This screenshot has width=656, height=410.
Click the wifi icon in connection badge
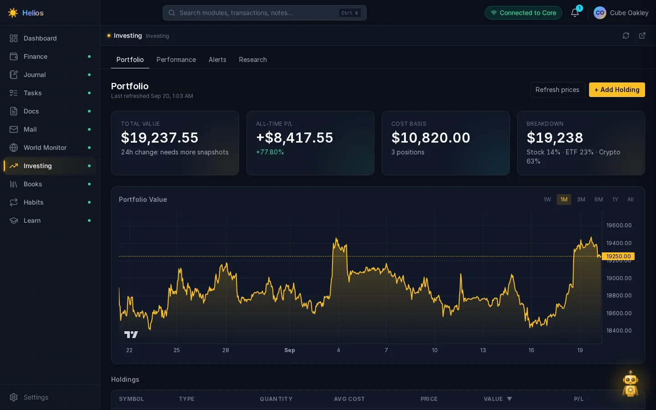[494, 13]
